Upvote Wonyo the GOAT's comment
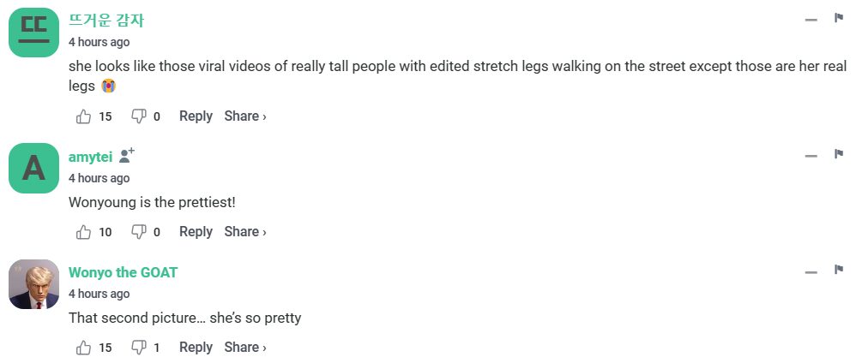Image resolution: width=862 pixels, height=363 pixels. (84, 348)
